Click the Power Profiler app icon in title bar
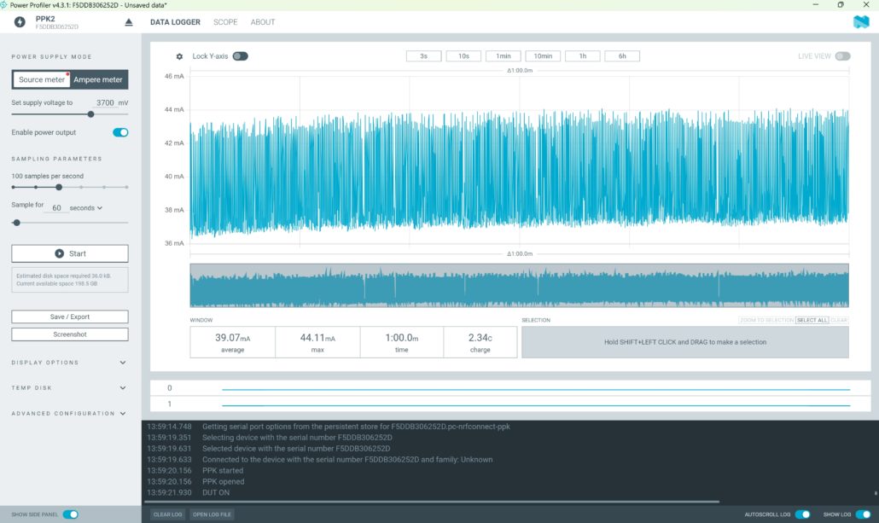The width and height of the screenshot is (879, 523). point(4,4)
